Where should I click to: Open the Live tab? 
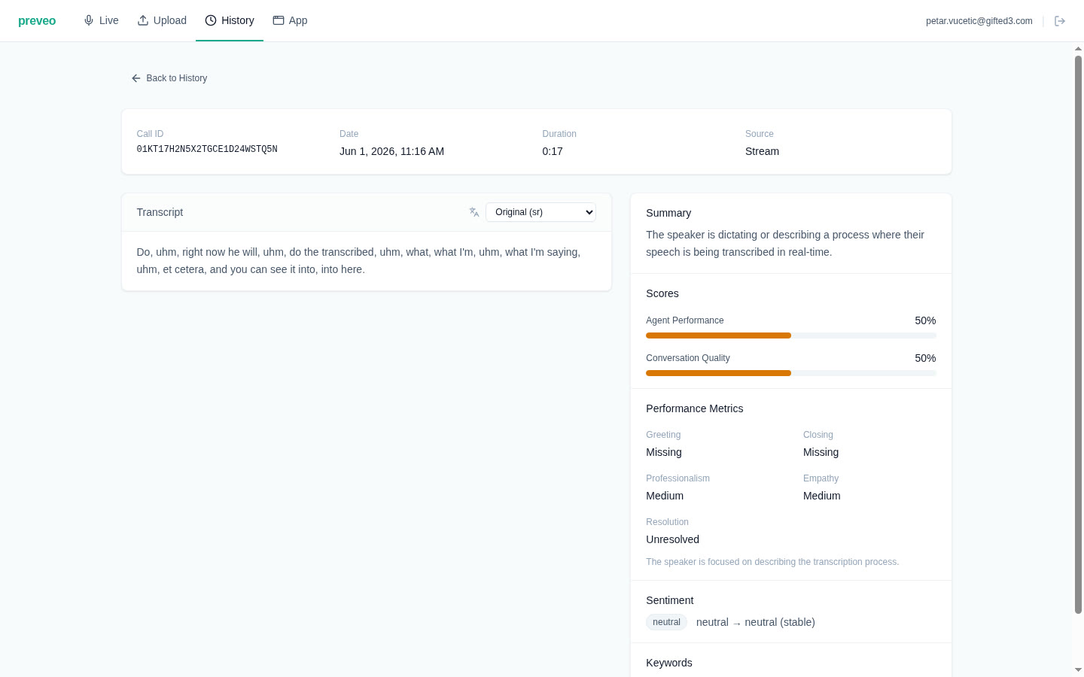coord(101,20)
